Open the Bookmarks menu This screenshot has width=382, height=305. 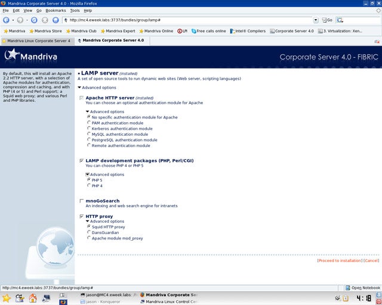click(x=56, y=11)
